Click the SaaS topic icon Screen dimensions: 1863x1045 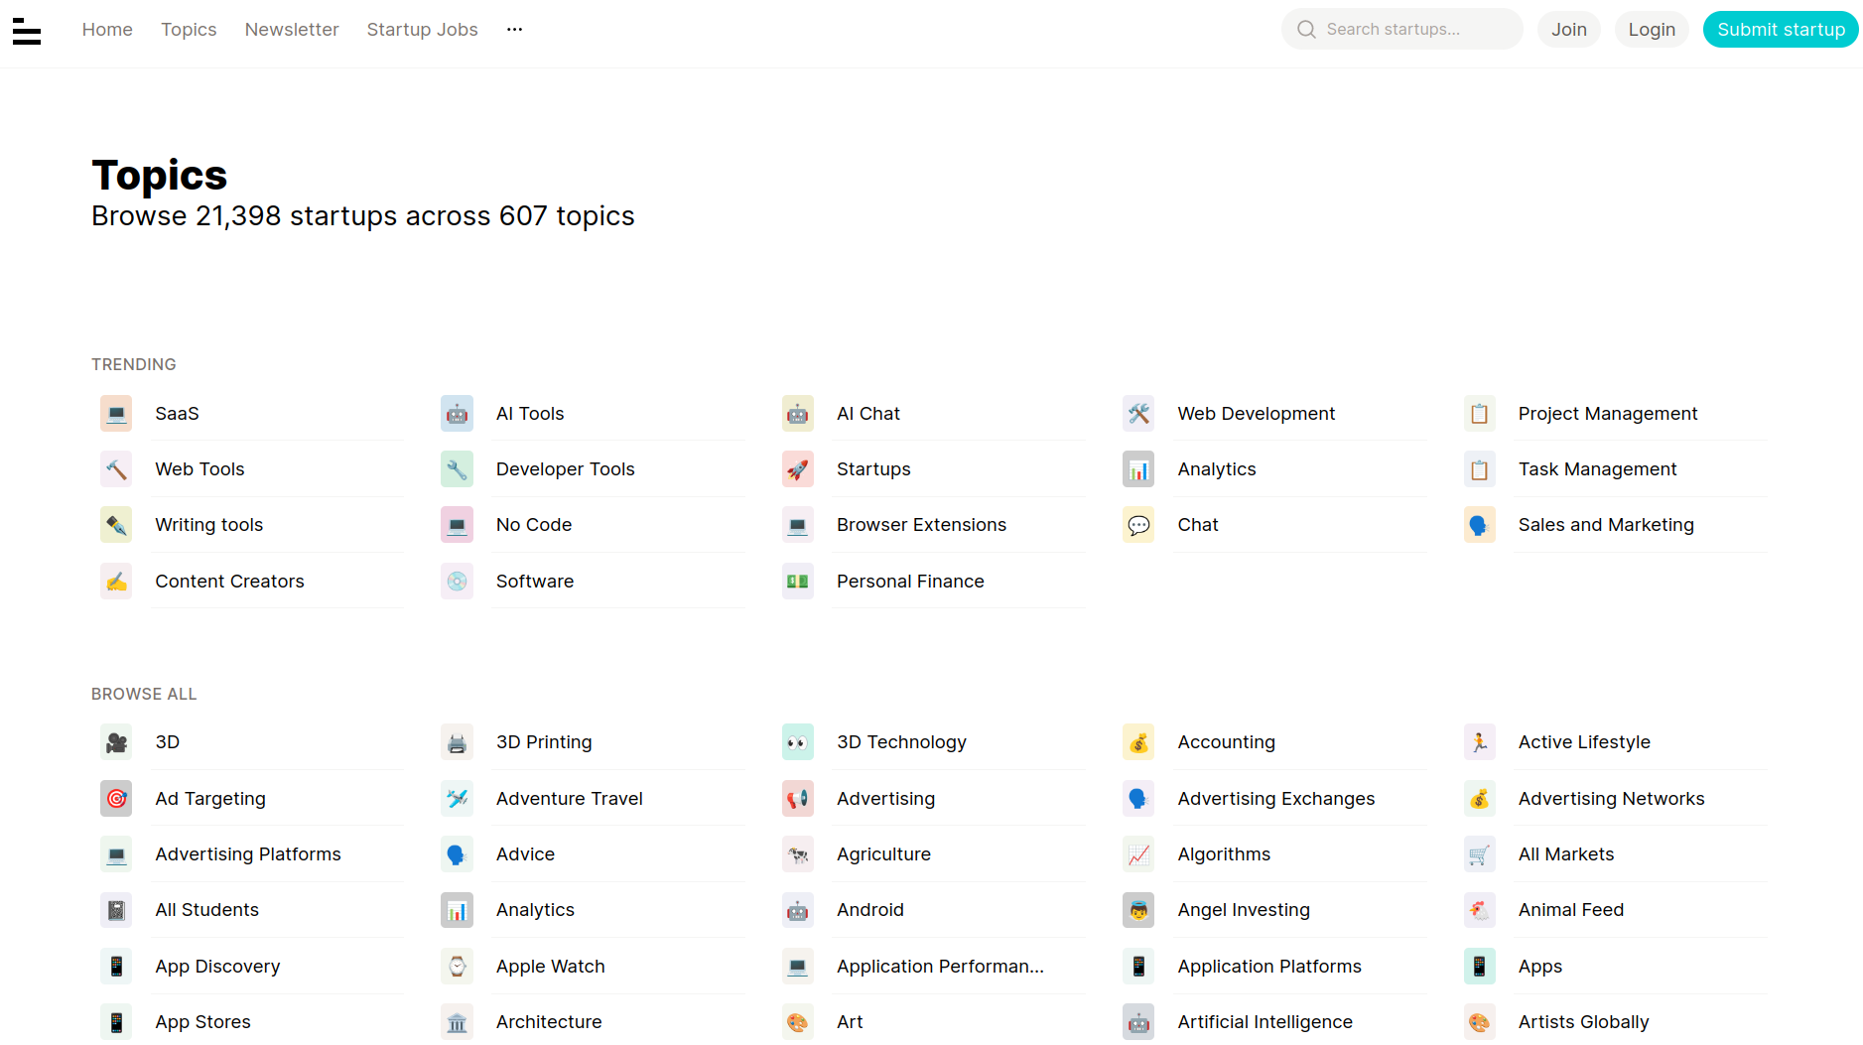(x=116, y=413)
